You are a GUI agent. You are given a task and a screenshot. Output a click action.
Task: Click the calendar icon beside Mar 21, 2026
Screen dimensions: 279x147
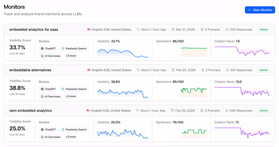click(x=173, y=30)
